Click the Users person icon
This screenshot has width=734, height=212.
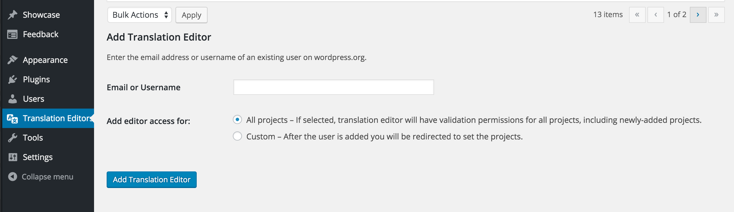coord(13,99)
